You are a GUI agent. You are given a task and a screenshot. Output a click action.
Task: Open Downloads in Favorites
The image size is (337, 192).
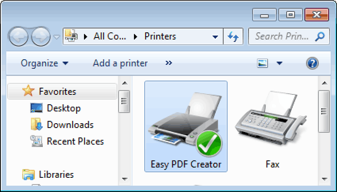pyautogui.click(x=70, y=124)
